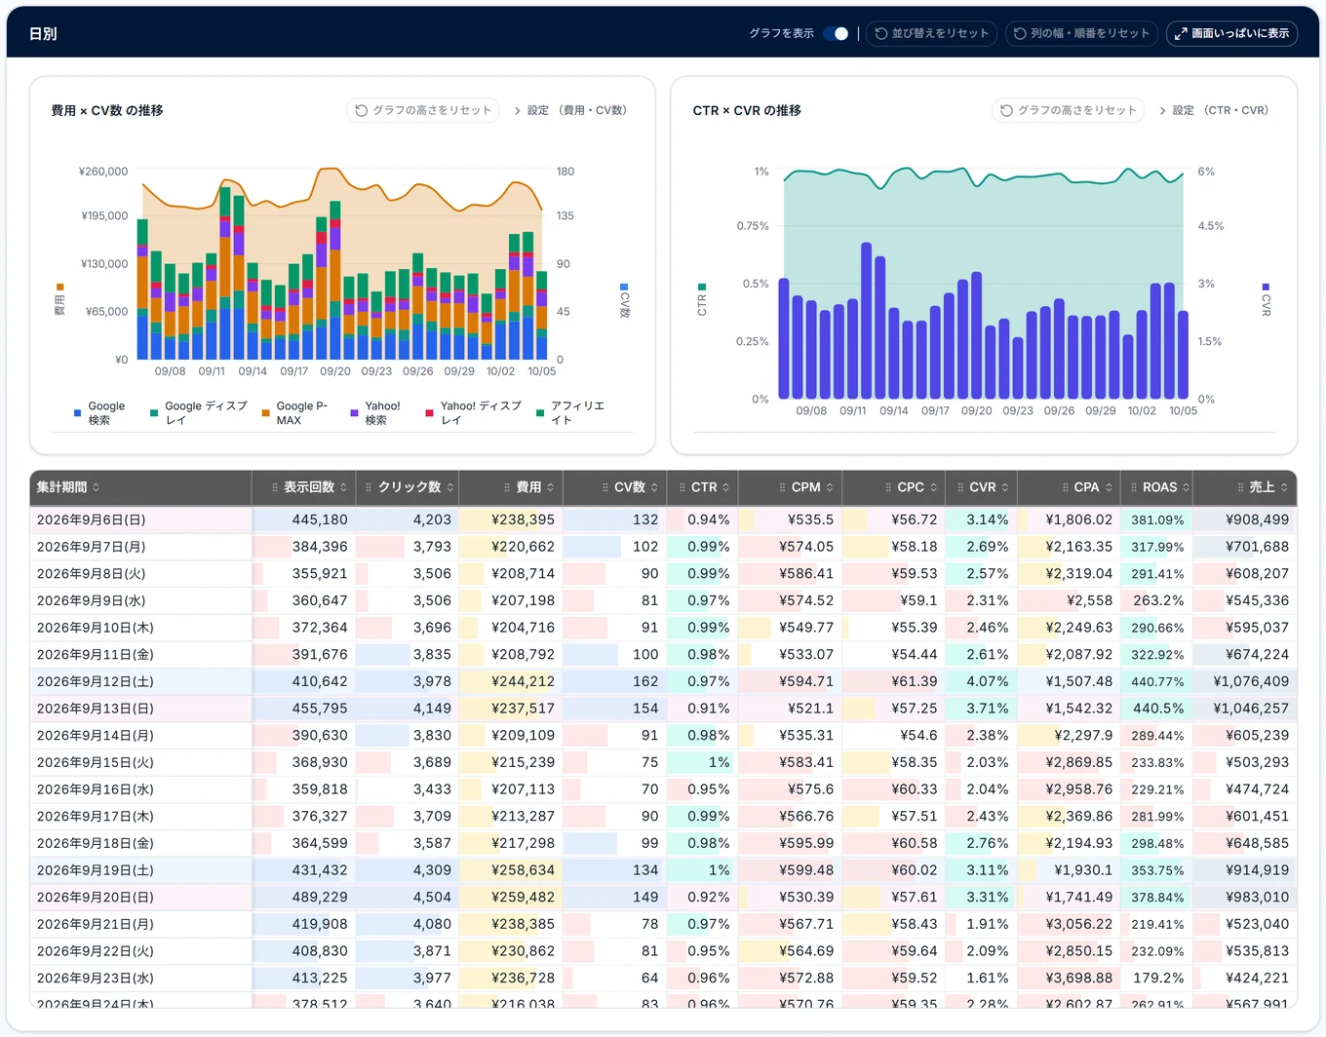This screenshot has width=1326, height=1037.
Task: Click the drag handle on CPM column
Action: (x=782, y=487)
